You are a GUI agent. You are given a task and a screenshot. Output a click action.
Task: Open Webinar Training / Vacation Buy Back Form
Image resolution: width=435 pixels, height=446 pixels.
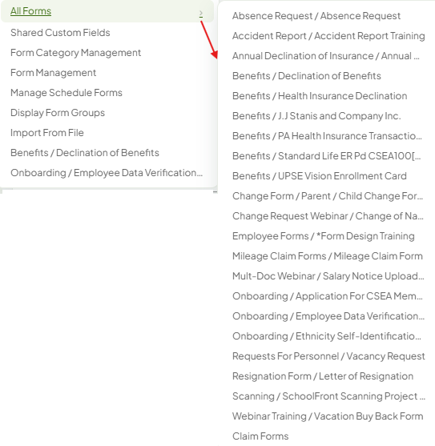coord(328,416)
